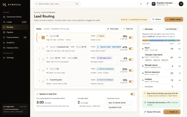This screenshot has height=117, width=187.
Task: Expand the Brightline Telesales workspace switcher
Action: [164, 4]
